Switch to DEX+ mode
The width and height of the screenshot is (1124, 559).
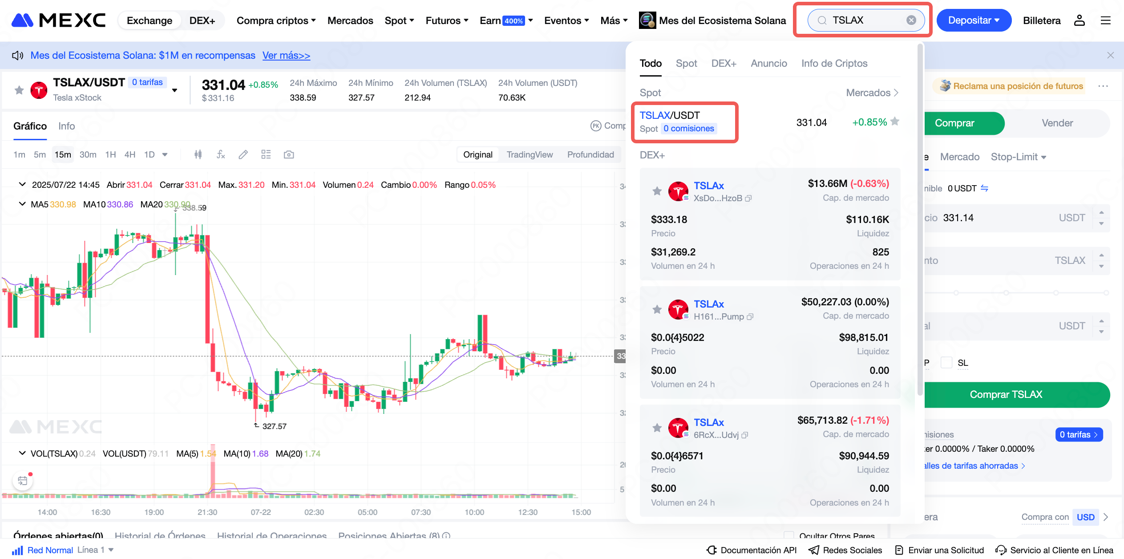(202, 20)
